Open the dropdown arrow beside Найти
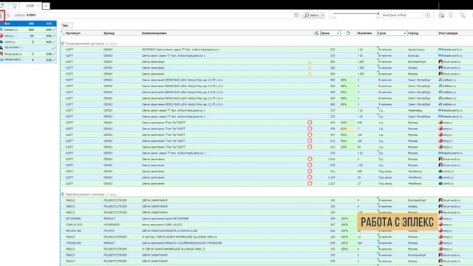The image size is (473, 266). click(323, 15)
